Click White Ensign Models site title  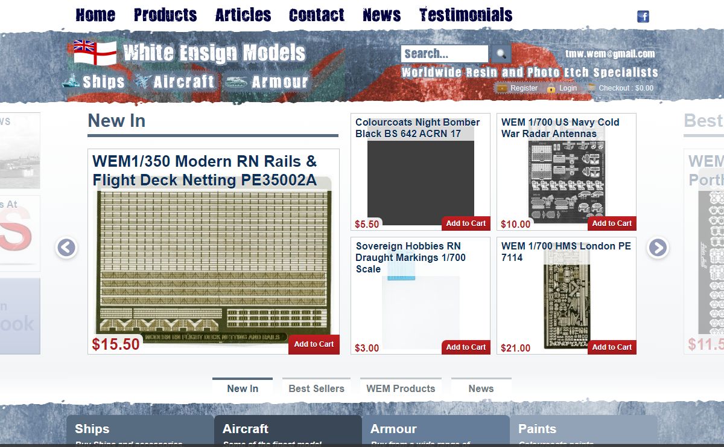pyautogui.click(x=214, y=53)
